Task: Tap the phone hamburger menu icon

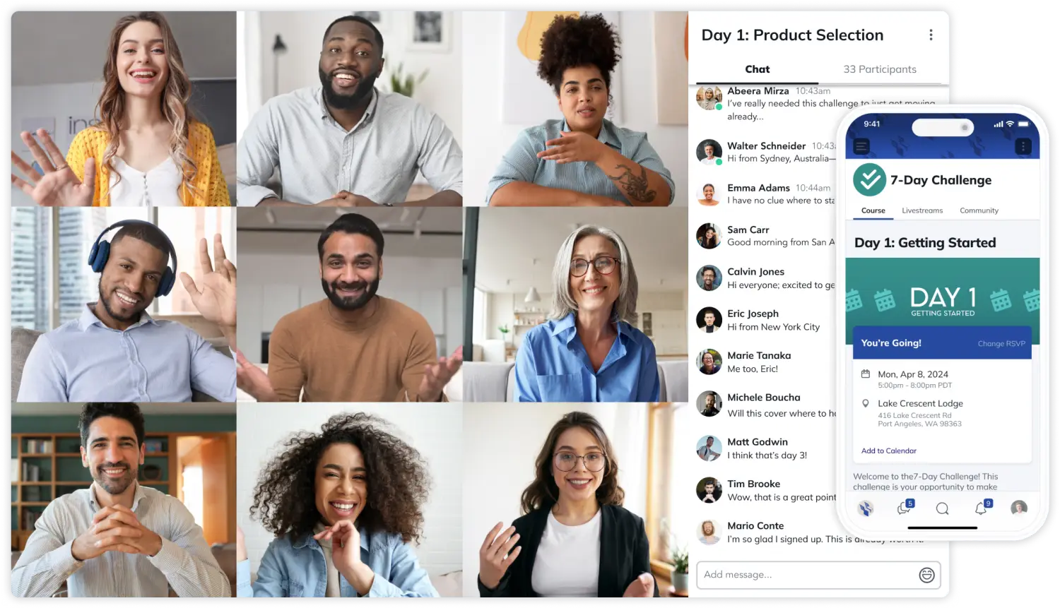Action: (861, 146)
